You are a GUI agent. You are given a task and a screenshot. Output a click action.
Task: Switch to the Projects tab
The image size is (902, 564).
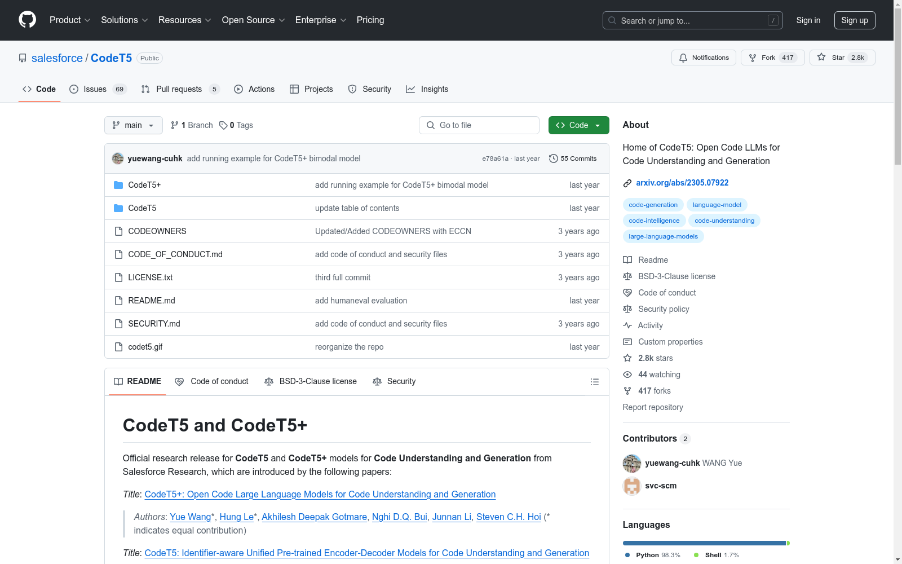pos(311,89)
